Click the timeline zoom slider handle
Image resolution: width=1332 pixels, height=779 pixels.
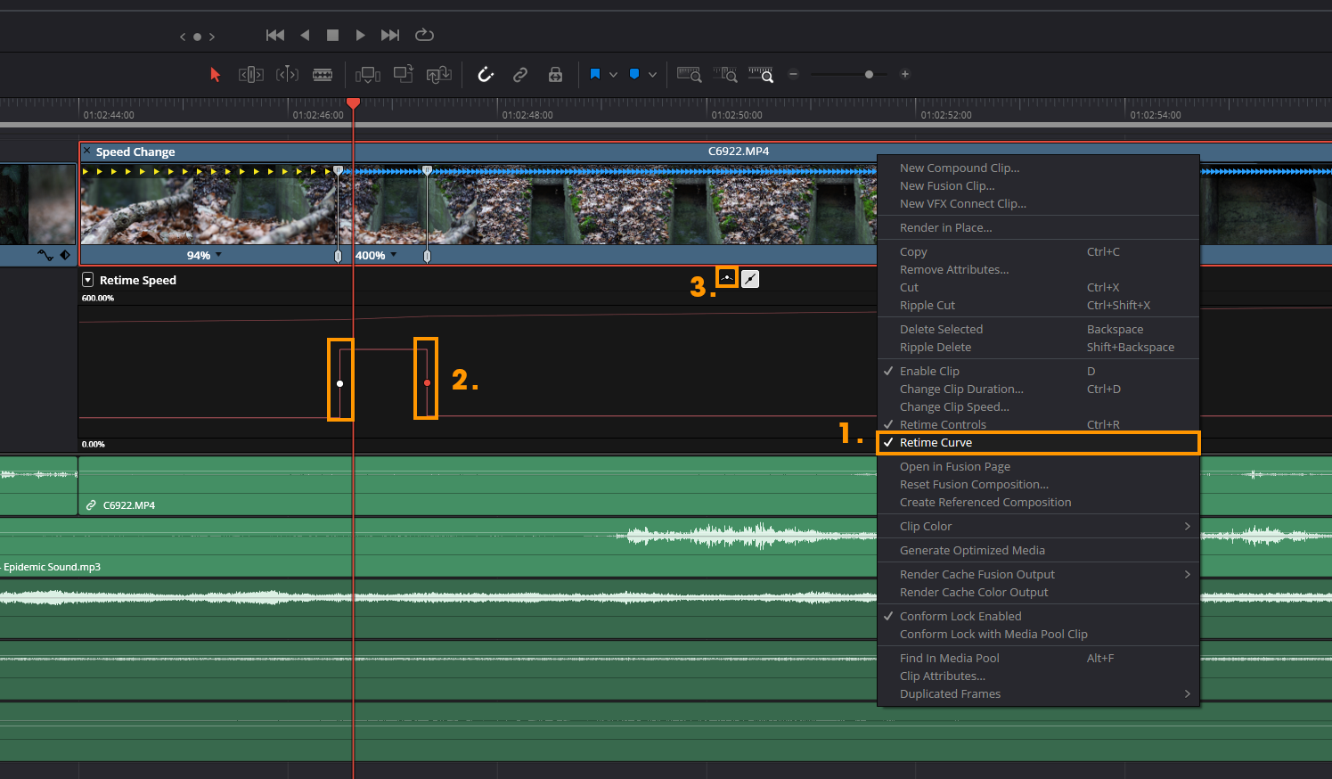pos(869,75)
